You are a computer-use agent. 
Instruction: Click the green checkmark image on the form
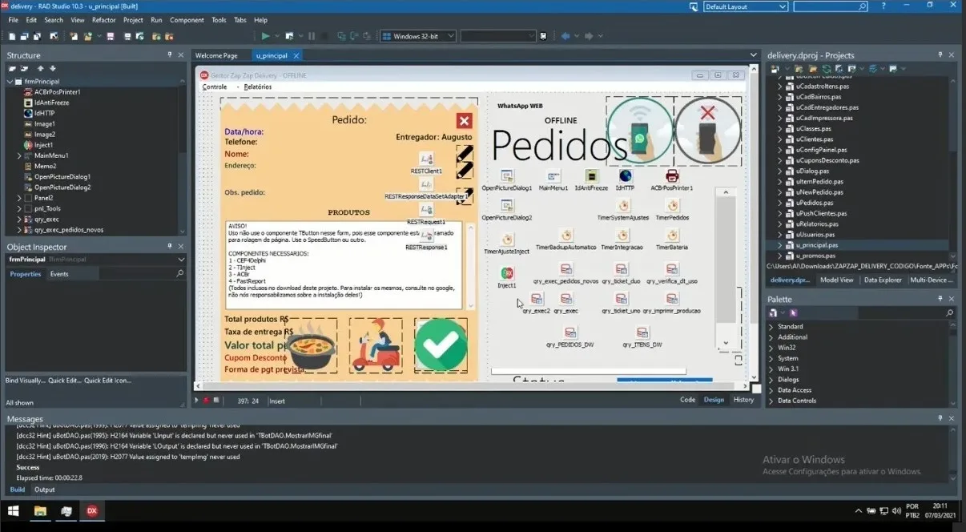(441, 345)
